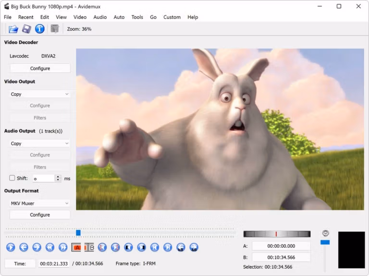
Task: Click the 'DXVA2' decoder label
Action: point(48,56)
